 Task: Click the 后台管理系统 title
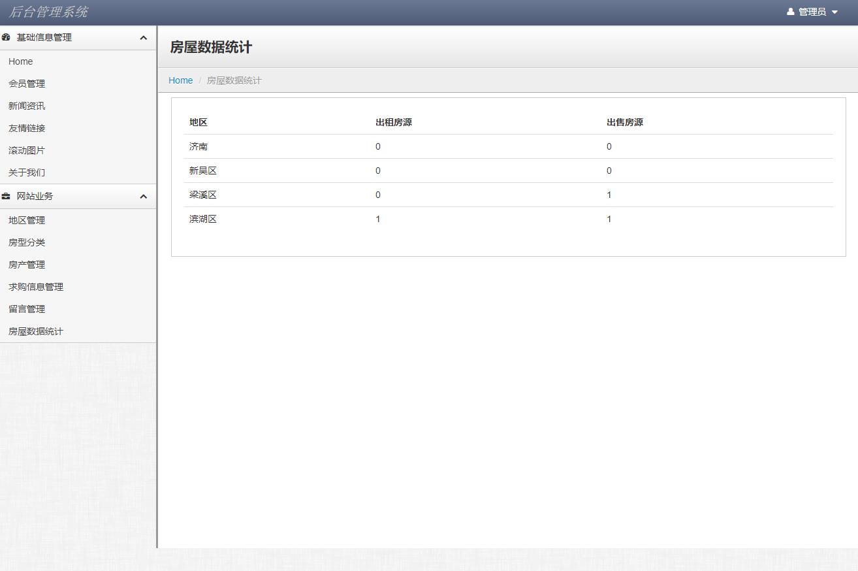(50, 11)
